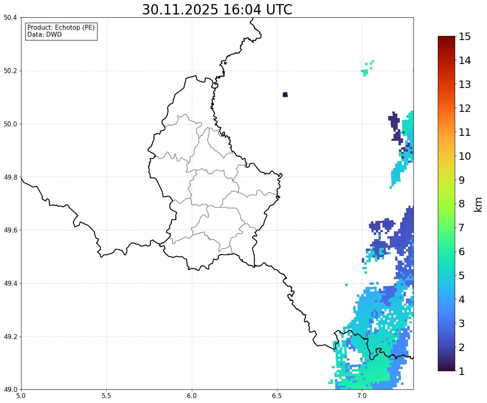This screenshot has height=403, width=487.
Task: Click latitude axis label 50.0
Action: pos(10,124)
